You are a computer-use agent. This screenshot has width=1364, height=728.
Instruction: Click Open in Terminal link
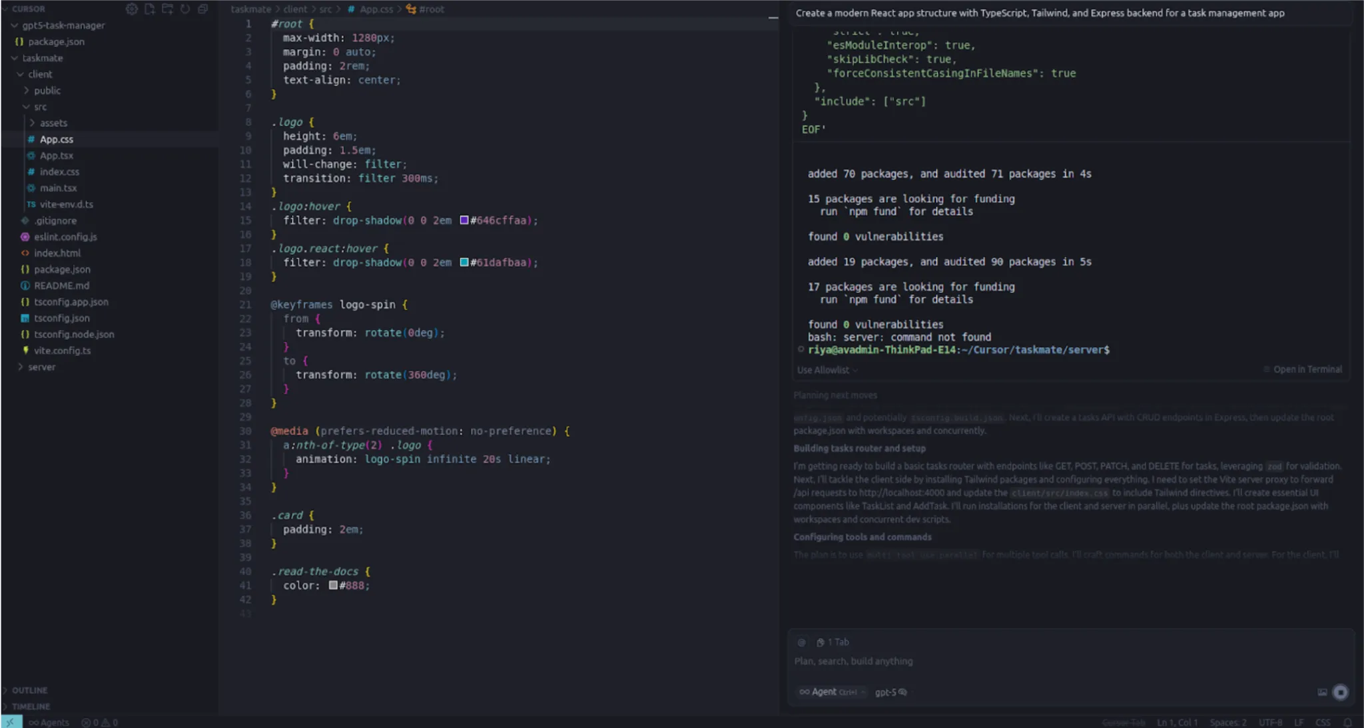(x=1303, y=369)
